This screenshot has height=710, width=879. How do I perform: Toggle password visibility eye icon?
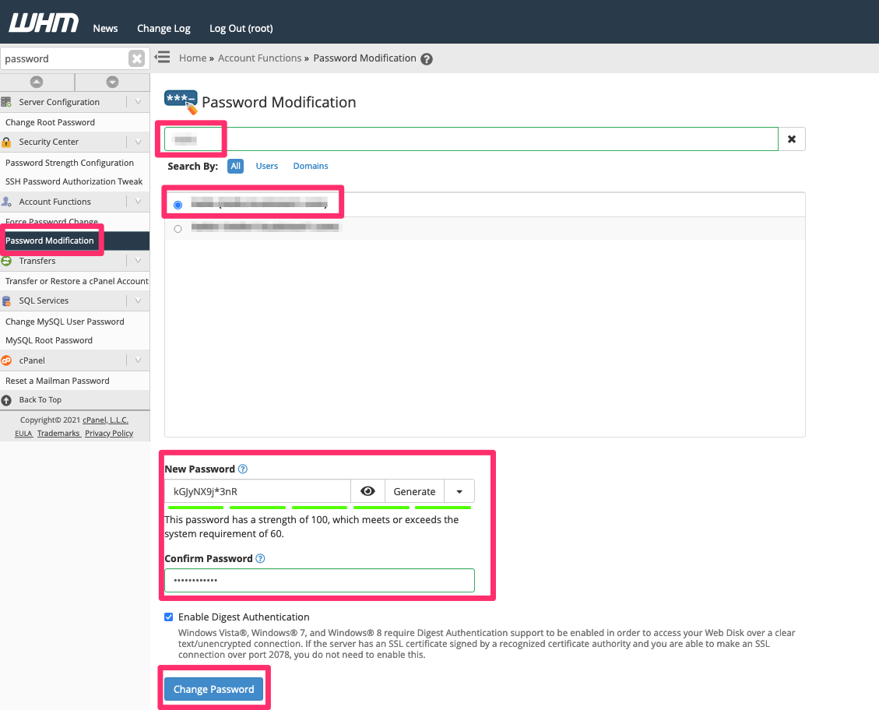[x=367, y=491]
